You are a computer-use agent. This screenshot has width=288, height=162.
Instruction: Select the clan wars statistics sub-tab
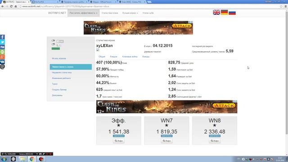(x=130, y=57)
